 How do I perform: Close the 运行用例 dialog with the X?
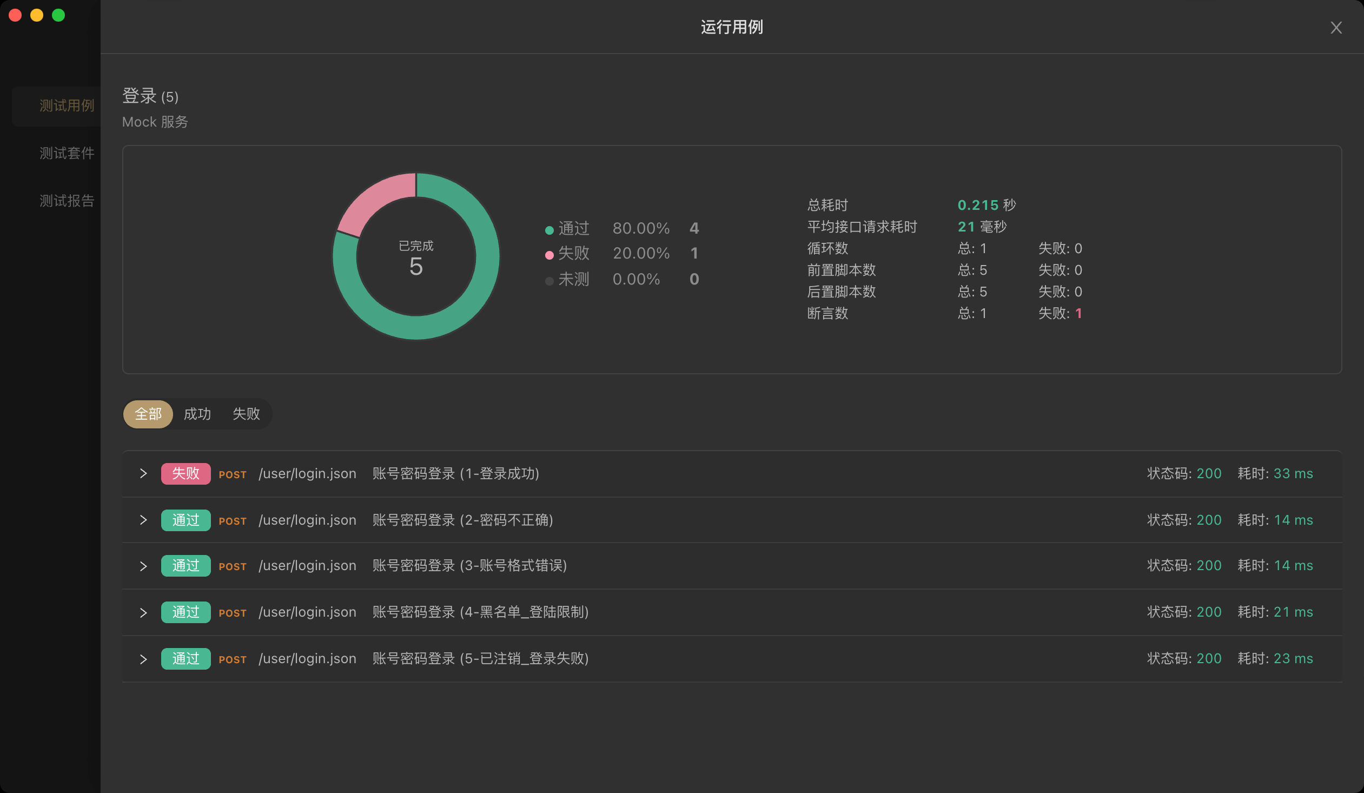[1335, 28]
